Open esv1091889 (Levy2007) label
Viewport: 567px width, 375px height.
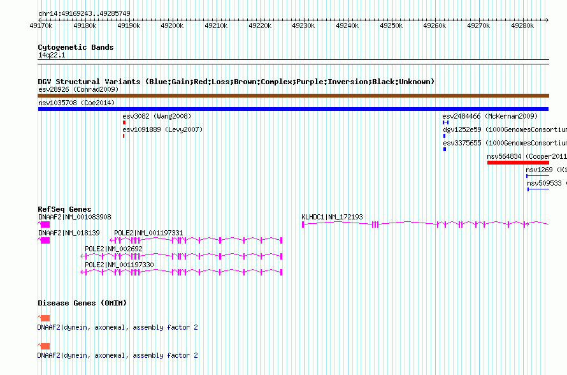pyautogui.click(x=162, y=129)
